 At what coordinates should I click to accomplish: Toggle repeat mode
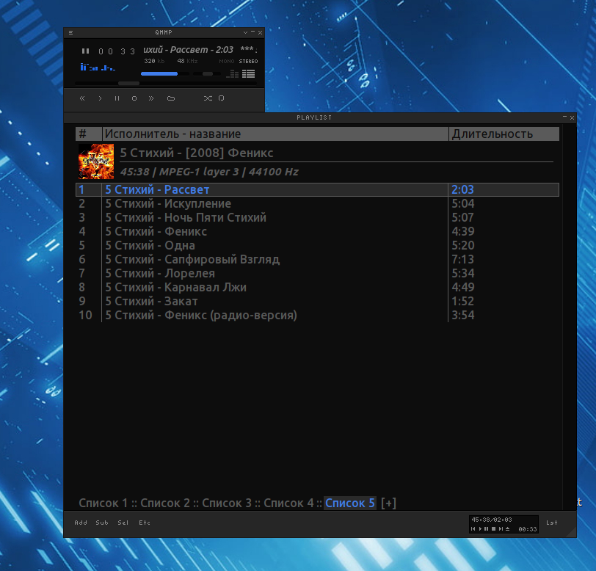tap(221, 98)
